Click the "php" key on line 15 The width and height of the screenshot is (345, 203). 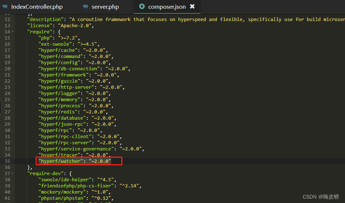[45, 38]
